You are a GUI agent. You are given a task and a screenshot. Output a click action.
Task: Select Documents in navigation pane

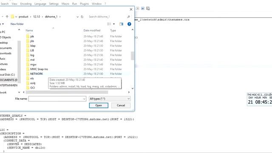6,48
